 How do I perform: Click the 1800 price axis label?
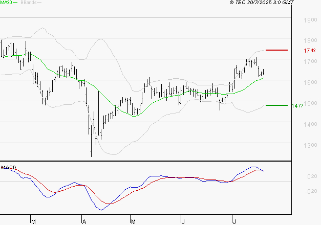coord(310,40)
